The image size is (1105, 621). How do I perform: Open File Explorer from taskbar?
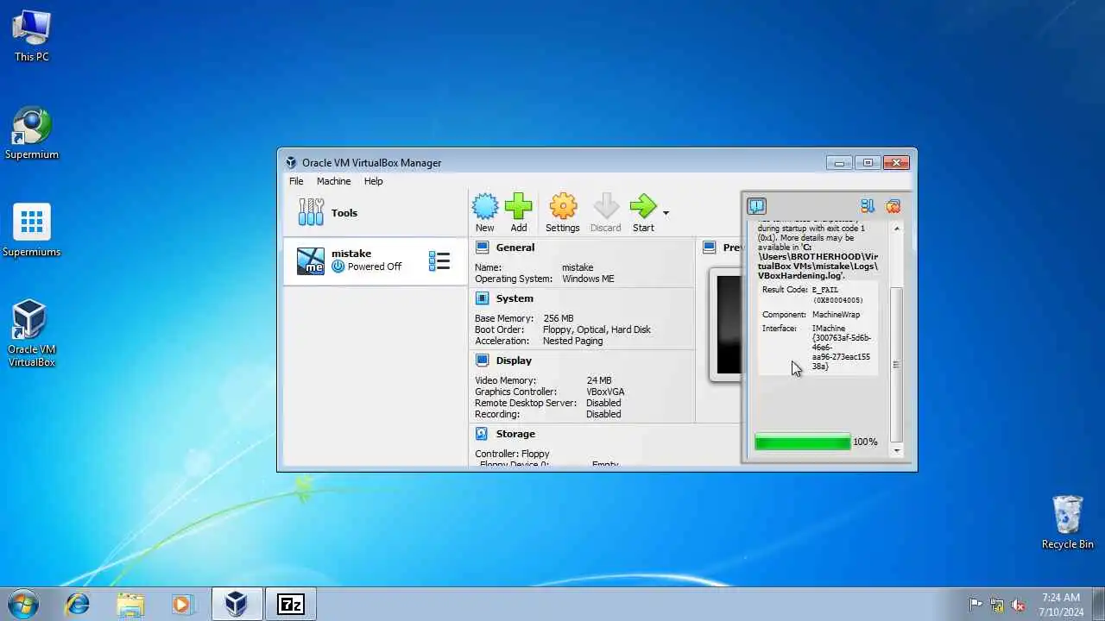click(130, 604)
